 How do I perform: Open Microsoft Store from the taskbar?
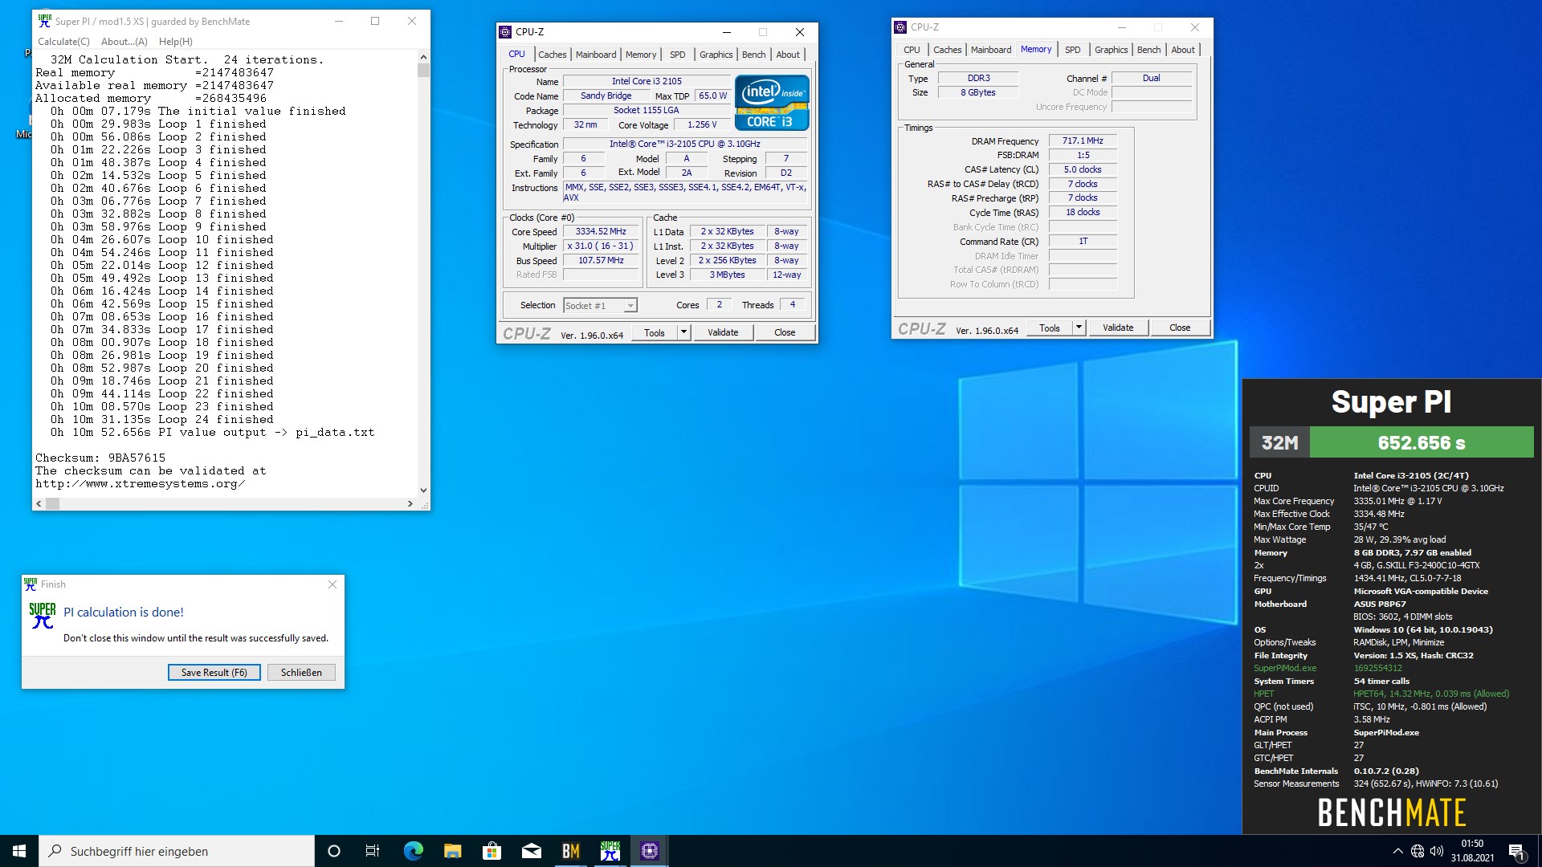click(x=492, y=851)
